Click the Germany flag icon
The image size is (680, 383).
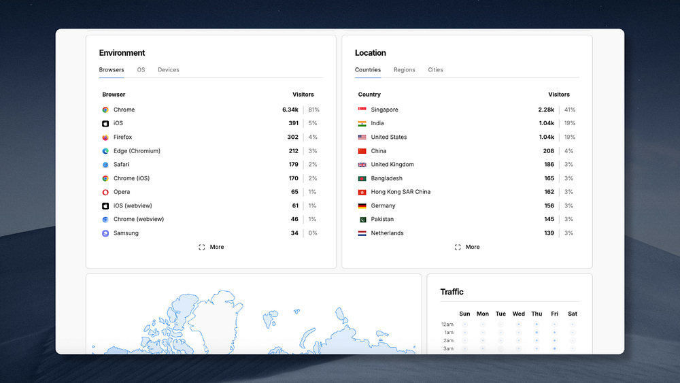[x=362, y=206]
